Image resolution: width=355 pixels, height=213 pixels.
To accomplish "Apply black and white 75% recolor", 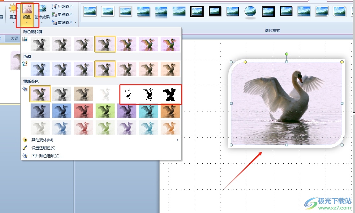I will pyautogui.click(x=170, y=94).
